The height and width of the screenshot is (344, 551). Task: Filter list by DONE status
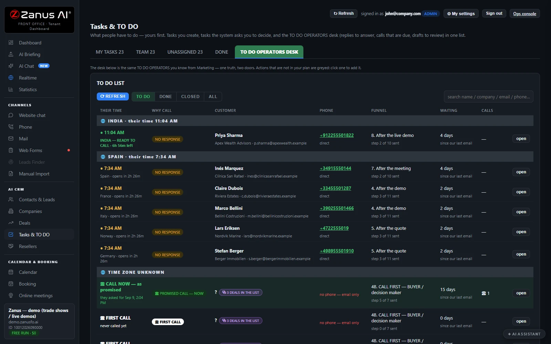point(166,97)
